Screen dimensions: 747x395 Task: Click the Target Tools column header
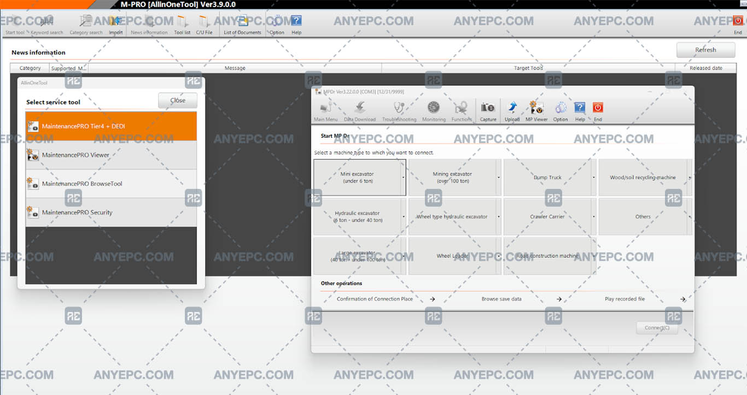tap(528, 68)
